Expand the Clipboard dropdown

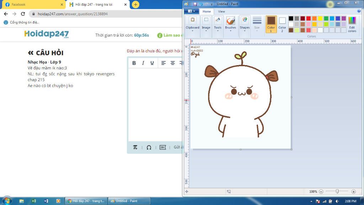pyautogui.click(x=192, y=30)
